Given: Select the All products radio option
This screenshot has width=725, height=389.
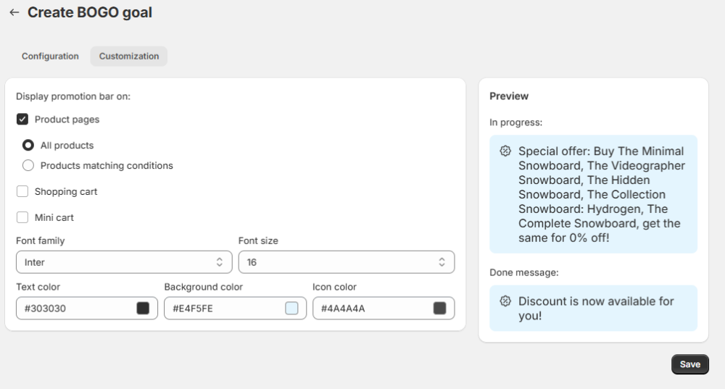Looking at the screenshot, I should point(28,146).
